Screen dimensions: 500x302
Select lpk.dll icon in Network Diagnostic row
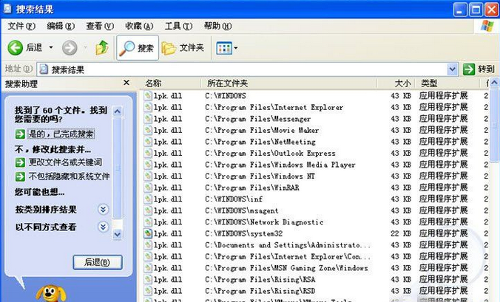click(148, 222)
